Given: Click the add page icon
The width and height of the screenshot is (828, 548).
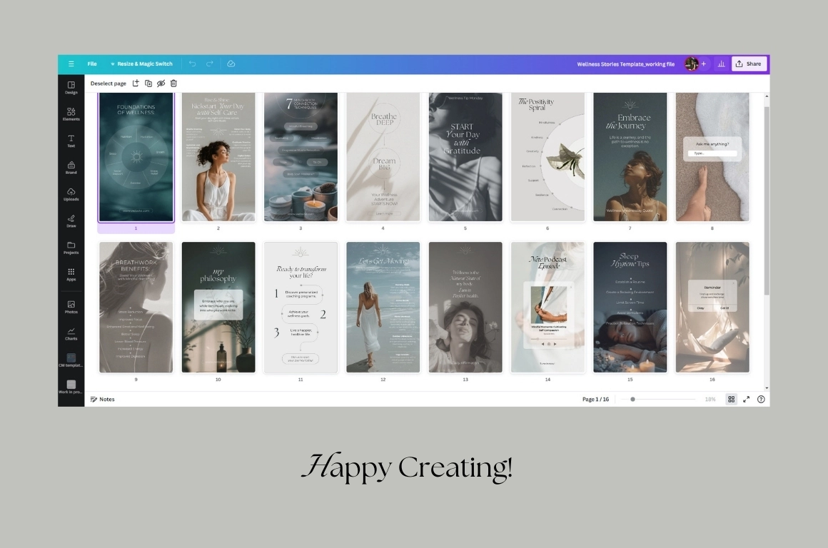Looking at the screenshot, I should 136,83.
